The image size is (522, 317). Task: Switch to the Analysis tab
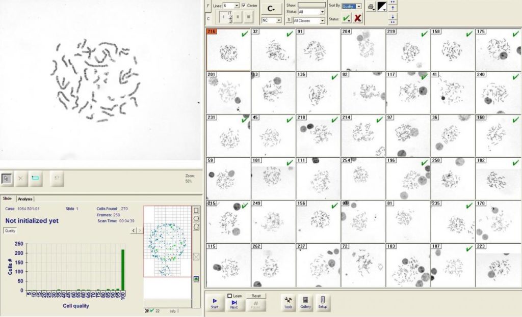(x=25, y=198)
